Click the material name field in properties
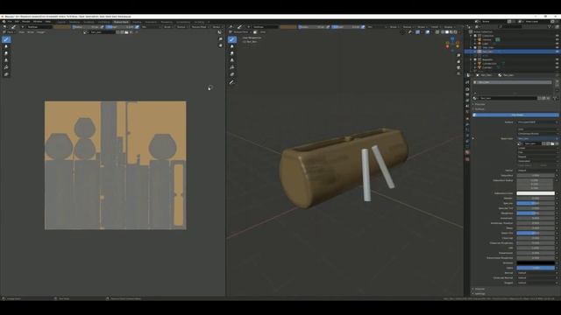The image size is (561, 315). [508, 98]
